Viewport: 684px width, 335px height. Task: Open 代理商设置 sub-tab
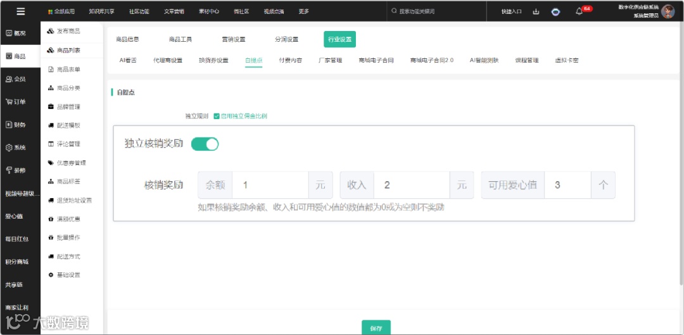point(168,61)
